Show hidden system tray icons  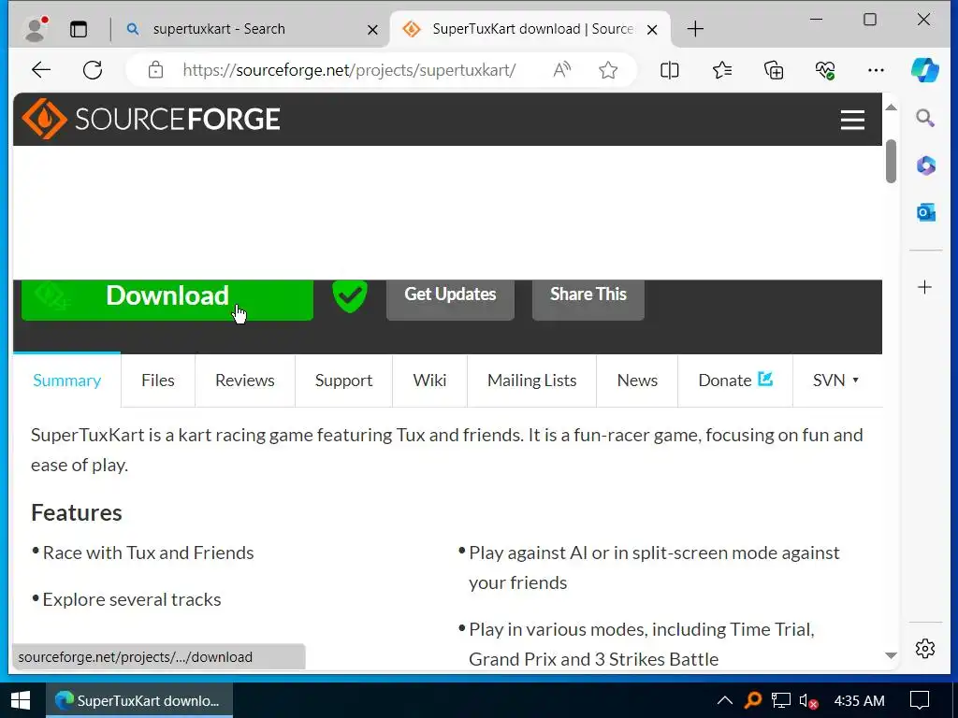pyautogui.click(x=725, y=700)
